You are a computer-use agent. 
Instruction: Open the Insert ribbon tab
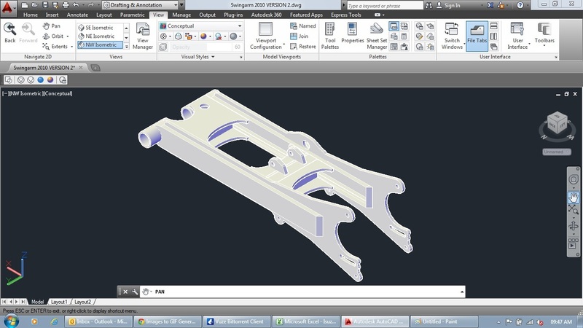52,15
